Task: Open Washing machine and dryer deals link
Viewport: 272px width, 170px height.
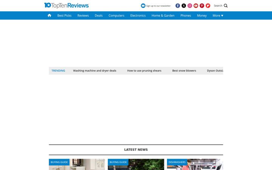Action: (94, 71)
